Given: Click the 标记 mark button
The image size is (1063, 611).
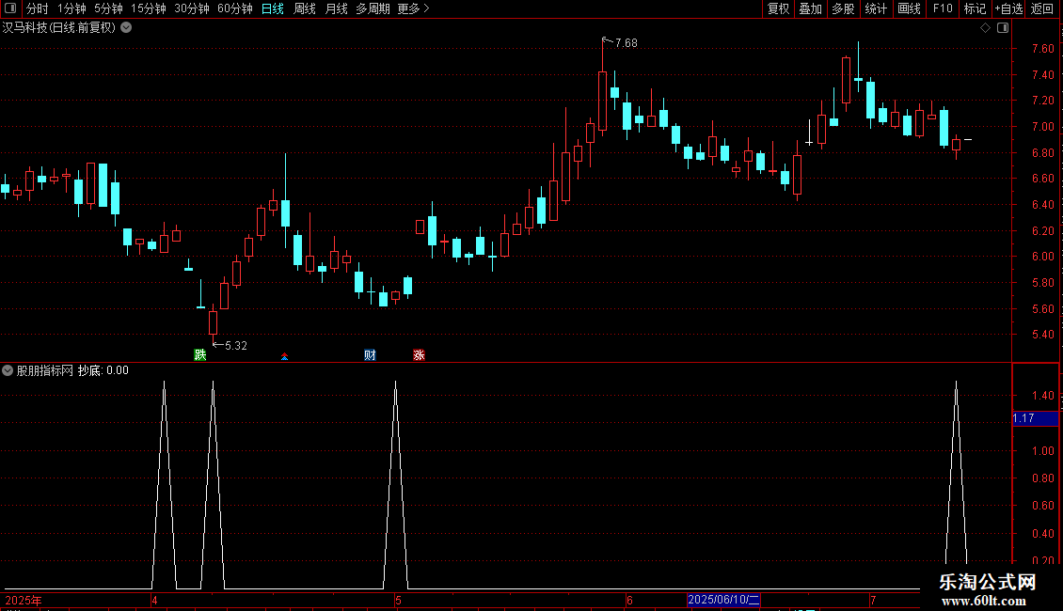Looking at the screenshot, I should tap(975, 8).
